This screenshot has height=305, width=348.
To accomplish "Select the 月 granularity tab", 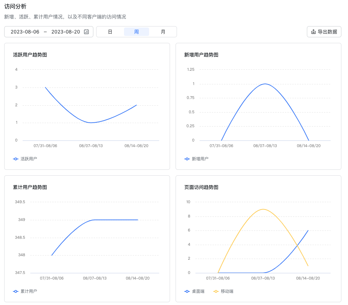I will [163, 32].
